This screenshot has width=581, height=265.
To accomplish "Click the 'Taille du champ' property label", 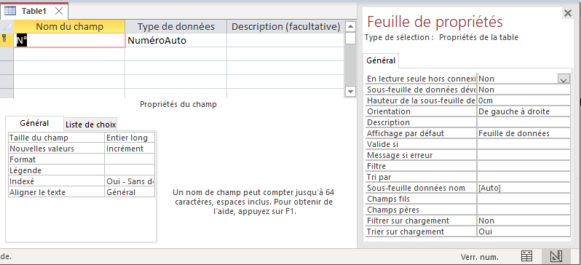I will (x=39, y=138).
